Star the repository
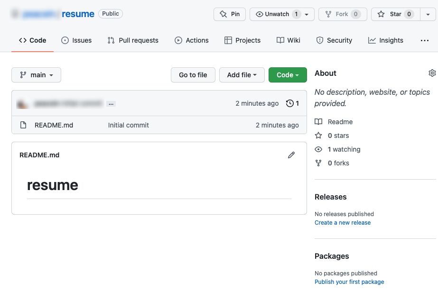Image resolution: width=438 pixels, height=300 pixels. (x=396, y=14)
